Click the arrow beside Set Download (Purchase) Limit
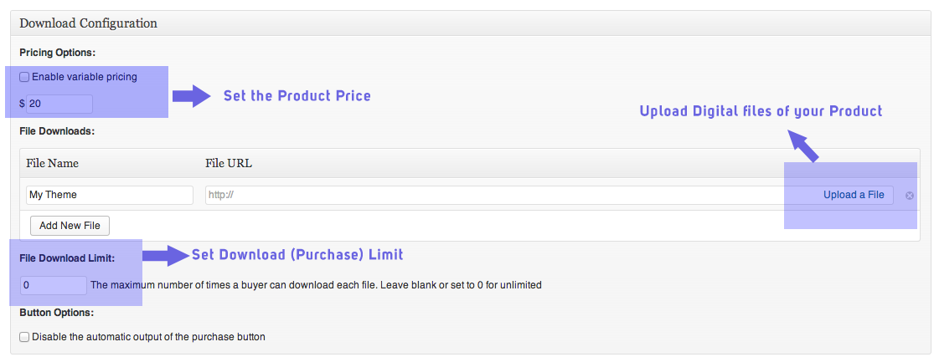 [165, 255]
